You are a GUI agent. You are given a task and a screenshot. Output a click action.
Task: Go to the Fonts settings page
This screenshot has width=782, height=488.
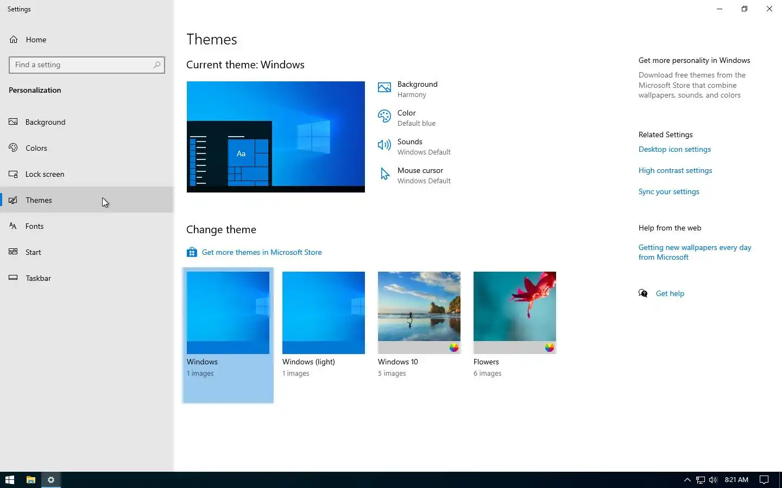87,226
